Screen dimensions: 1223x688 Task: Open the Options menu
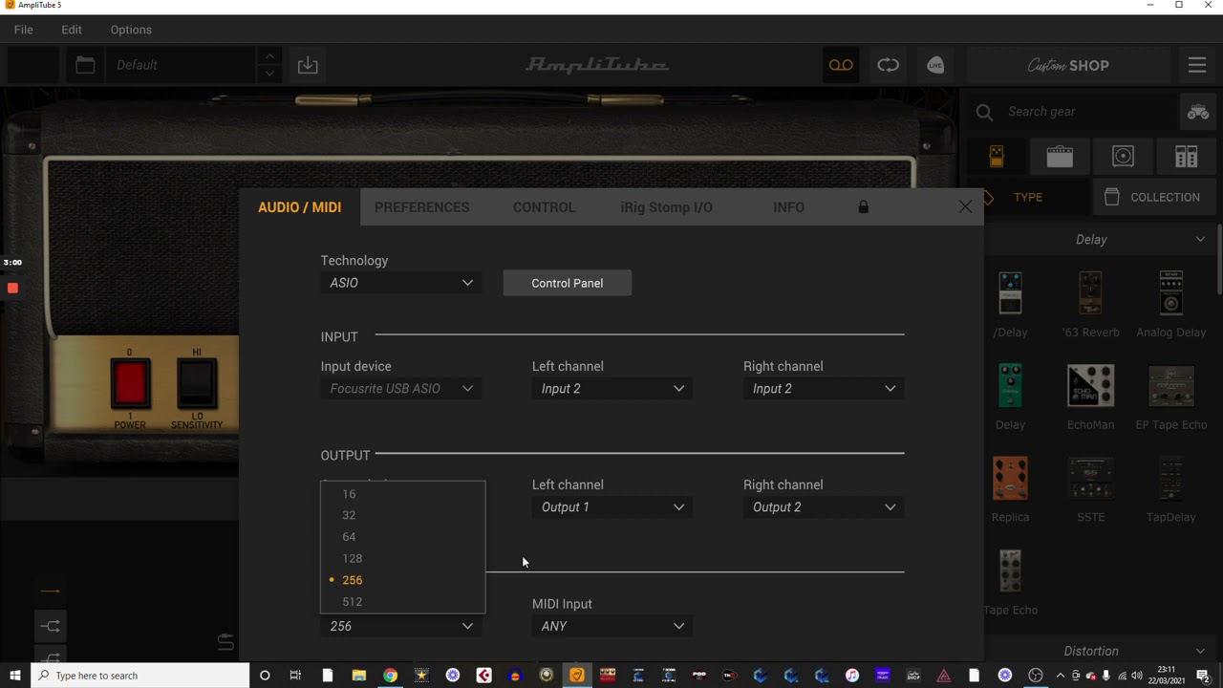point(131,30)
